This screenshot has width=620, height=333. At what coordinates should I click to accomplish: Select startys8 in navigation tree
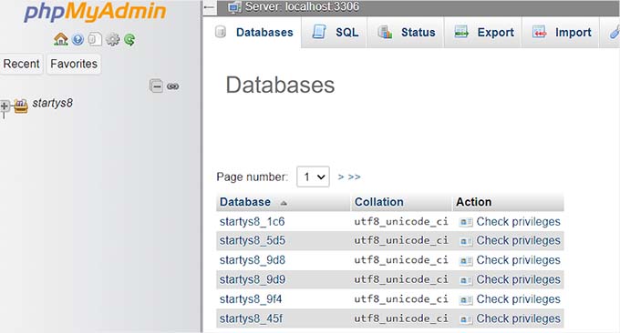pyautogui.click(x=52, y=104)
